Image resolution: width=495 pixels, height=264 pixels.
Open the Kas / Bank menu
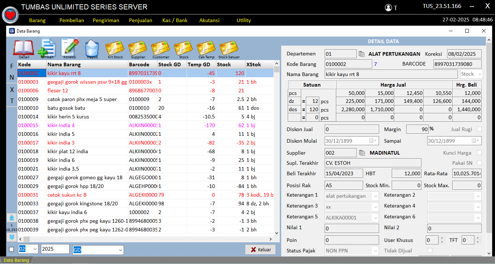[x=175, y=20]
